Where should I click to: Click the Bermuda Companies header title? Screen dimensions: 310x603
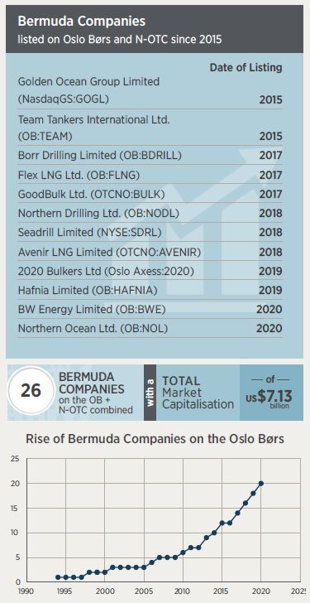pyautogui.click(x=81, y=21)
